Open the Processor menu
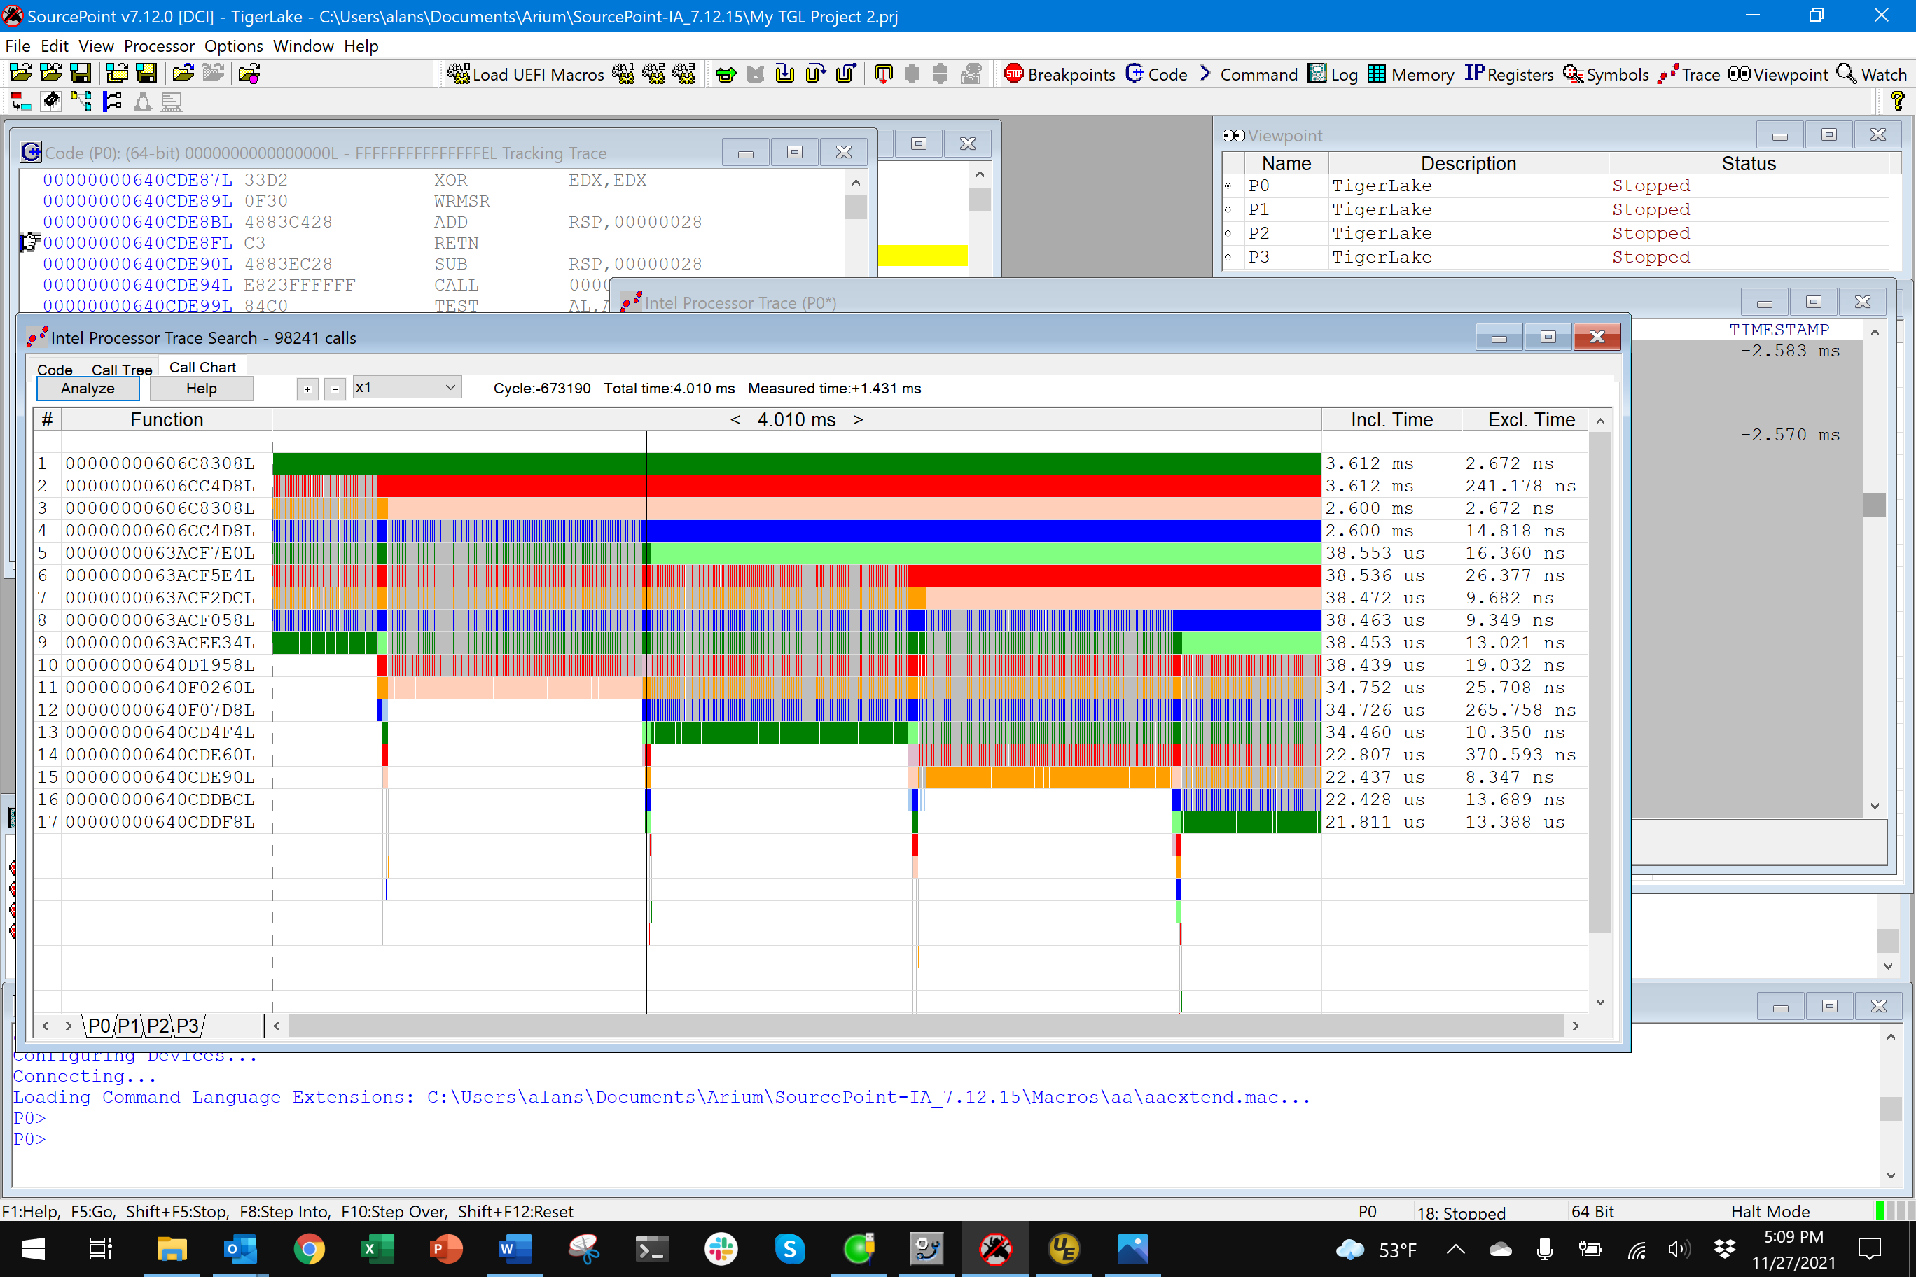Image resolution: width=1916 pixels, height=1277 pixels. pyautogui.click(x=159, y=46)
